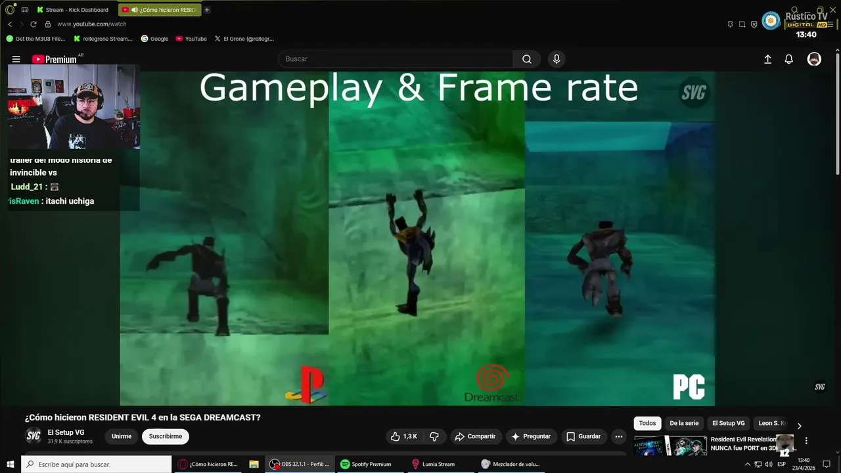Start voice search with microphone
The height and width of the screenshot is (473, 841).
(x=557, y=59)
